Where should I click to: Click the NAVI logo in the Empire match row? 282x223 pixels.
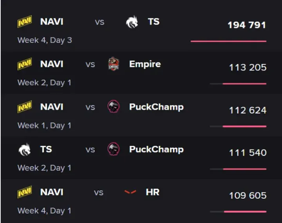pyautogui.click(x=25, y=64)
